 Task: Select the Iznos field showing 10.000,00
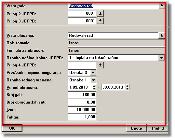[82, 110]
